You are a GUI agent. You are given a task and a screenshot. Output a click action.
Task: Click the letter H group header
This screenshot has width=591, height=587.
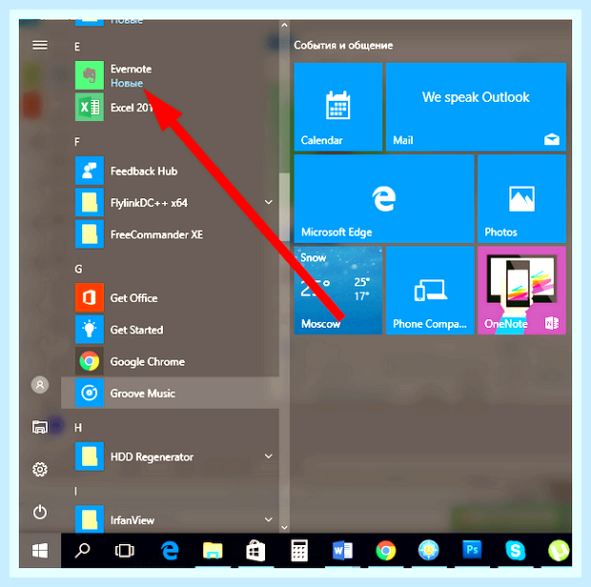pyautogui.click(x=78, y=428)
